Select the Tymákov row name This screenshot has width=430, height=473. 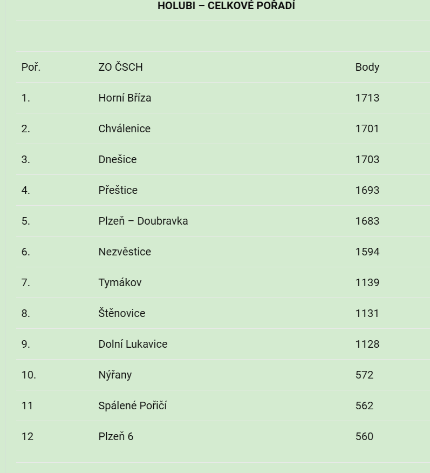[x=120, y=282]
